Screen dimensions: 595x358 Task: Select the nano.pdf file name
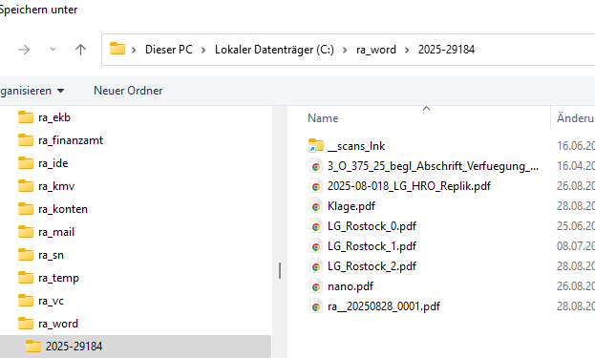coord(351,286)
